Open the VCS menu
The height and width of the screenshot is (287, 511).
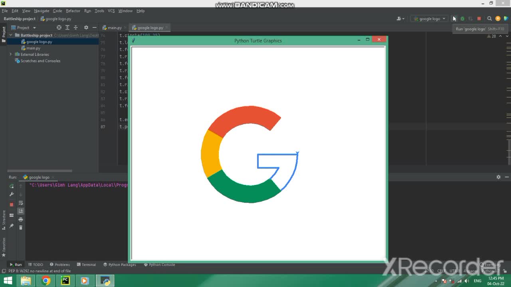(111, 11)
